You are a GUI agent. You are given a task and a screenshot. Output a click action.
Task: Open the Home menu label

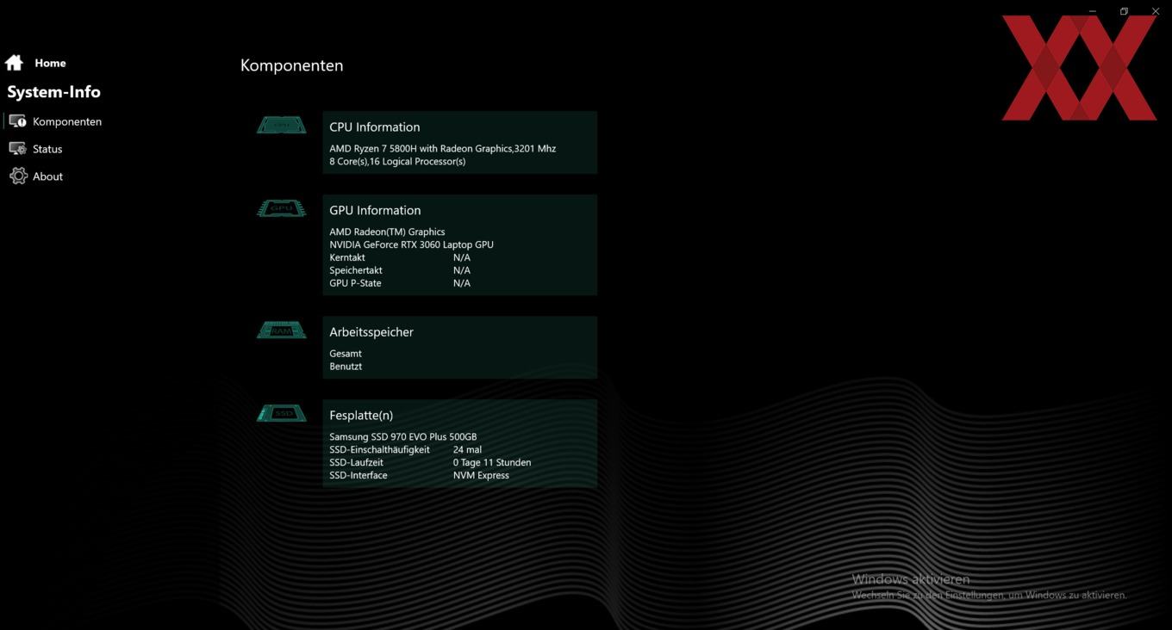(50, 63)
